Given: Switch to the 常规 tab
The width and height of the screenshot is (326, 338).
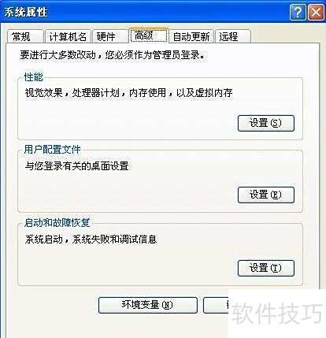Looking at the screenshot, I should coord(25,36).
